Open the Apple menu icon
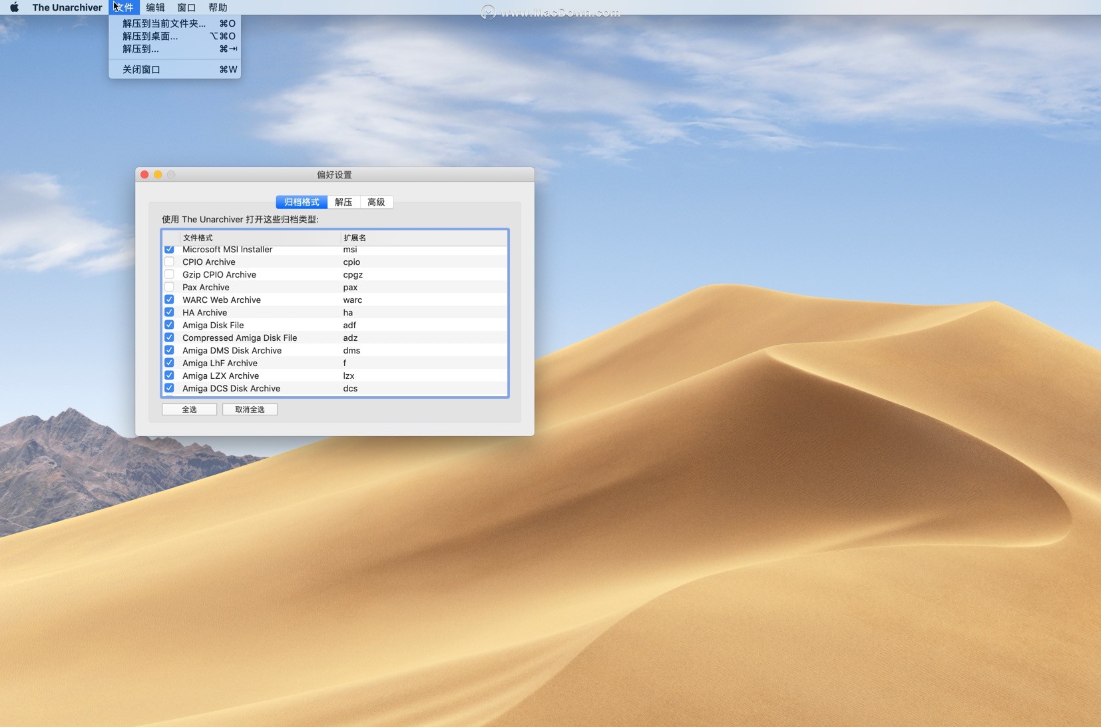Image resolution: width=1101 pixels, height=727 pixels. [14, 7]
